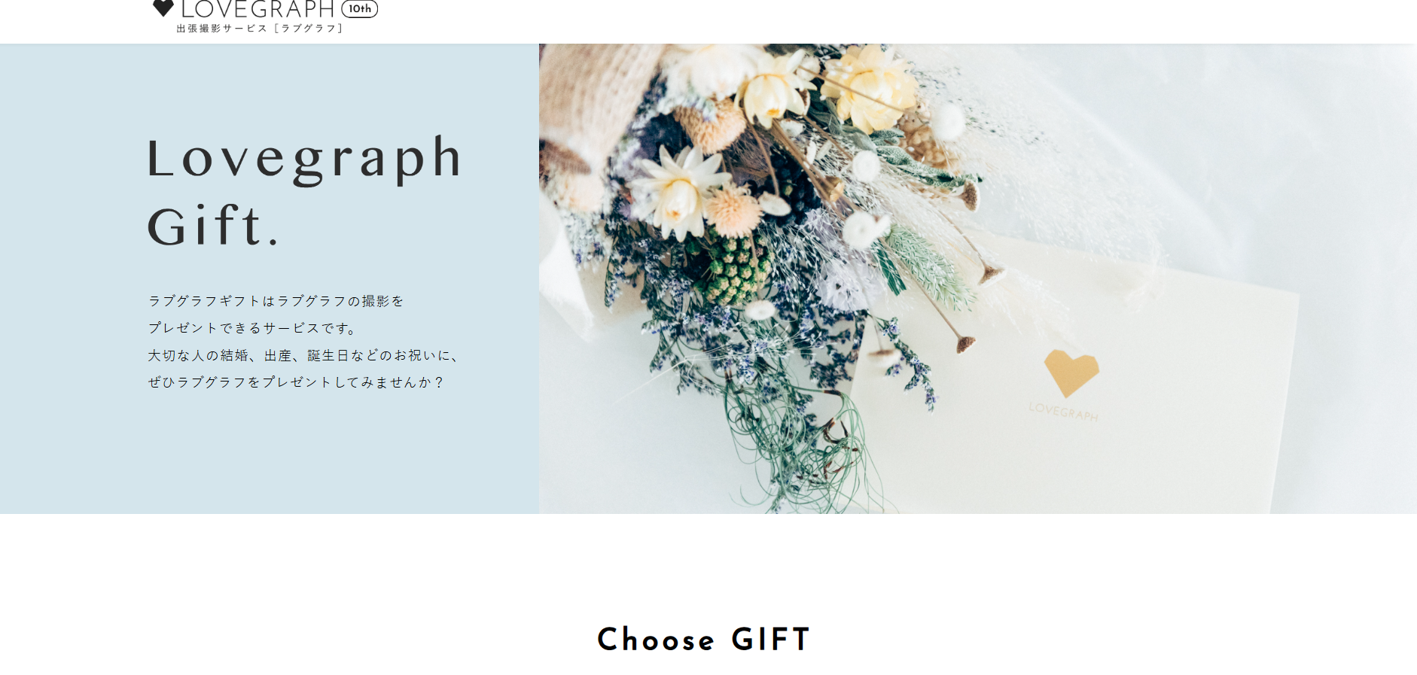1417x675 pixels.
Task: Click the ラブグラフギフトはラブグラフの撮影を description line
Action: tap(276, 301)
